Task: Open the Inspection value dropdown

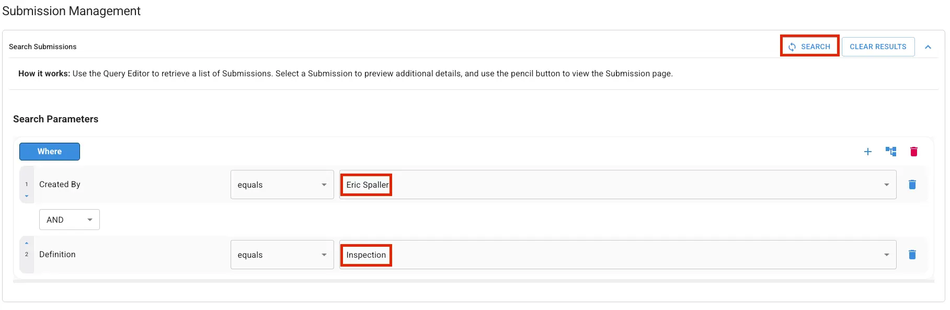Action: [886, 255]
